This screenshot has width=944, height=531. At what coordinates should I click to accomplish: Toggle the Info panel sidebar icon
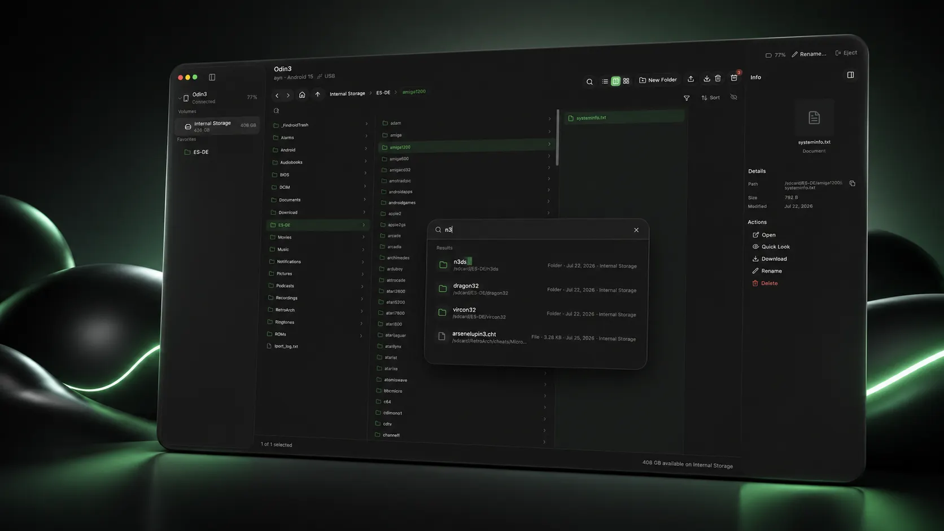pyautogui.click(x=850, y=75)
